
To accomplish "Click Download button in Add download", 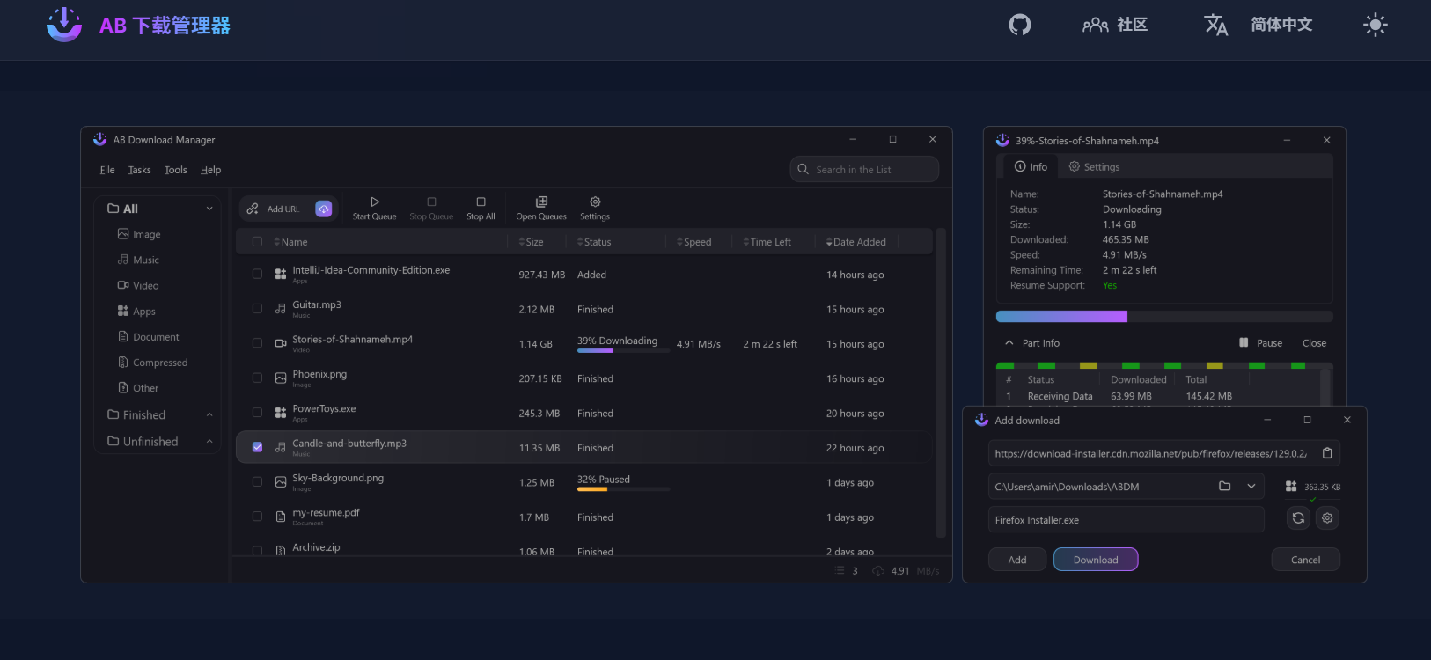I will pos(1096,560).
